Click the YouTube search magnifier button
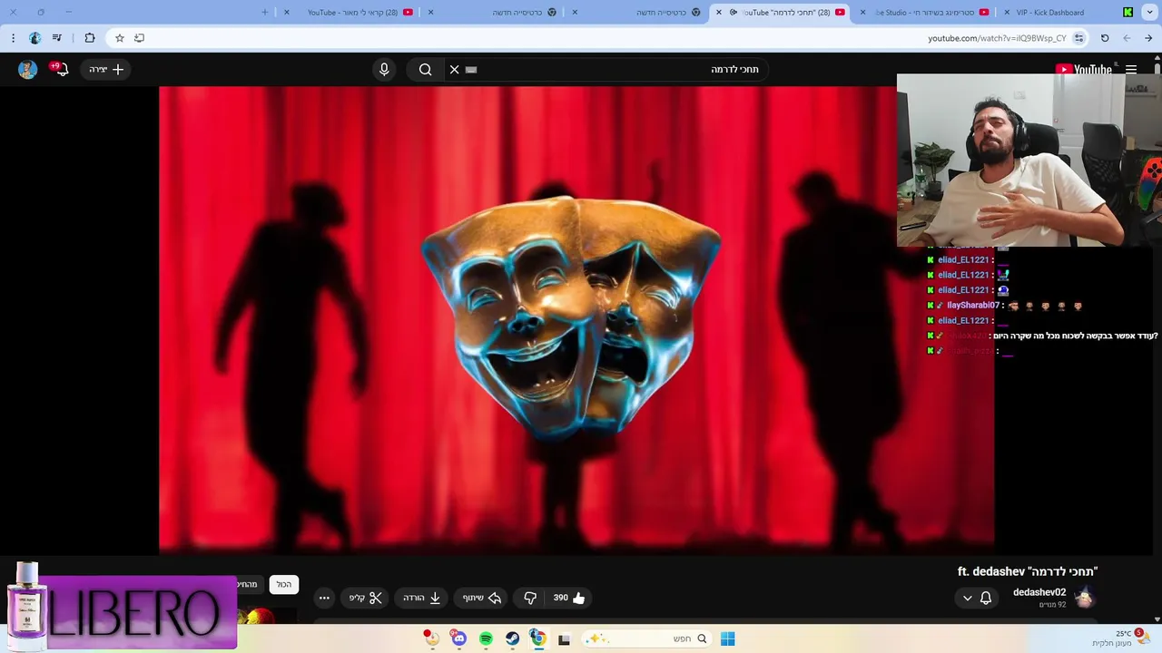This screenshot has width=1162, height=653. point(425,69)
